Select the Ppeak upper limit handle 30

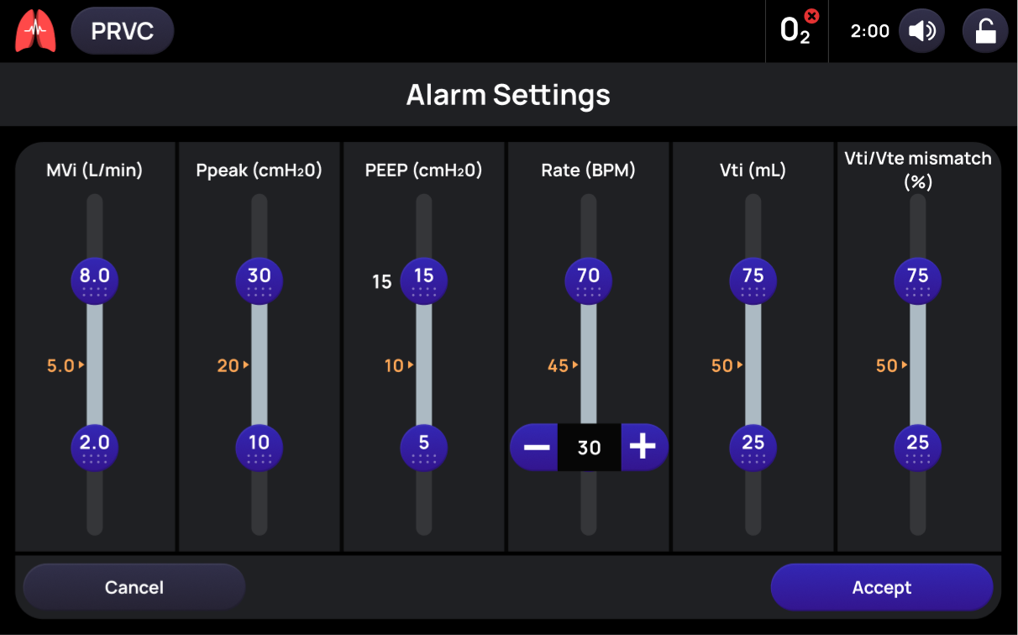click(260, 281)
